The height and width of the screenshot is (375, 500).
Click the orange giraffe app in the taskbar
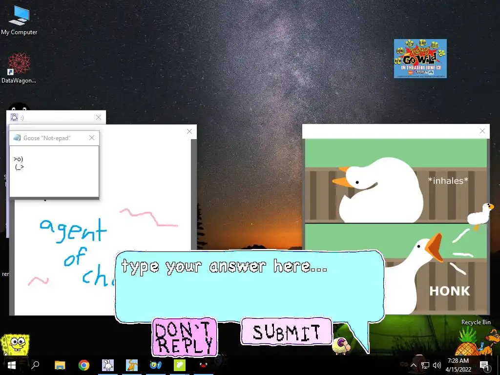132,365
